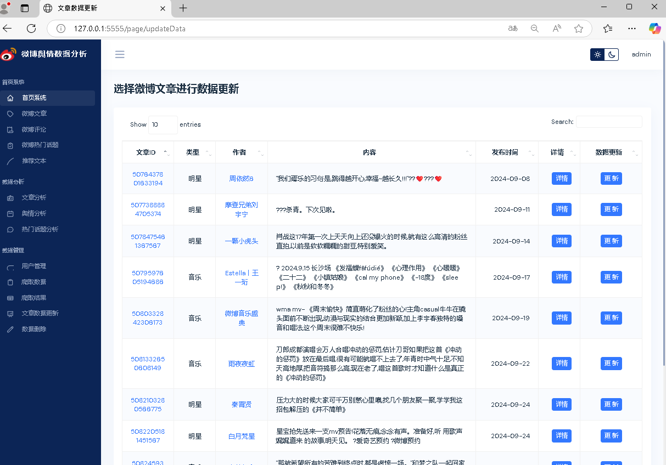Image resolution: width=666 pixels, height=465 pixels.
Task: Click the curve icon beside 推荐文本
Action: pyautogui.click(x=10, y=161)
